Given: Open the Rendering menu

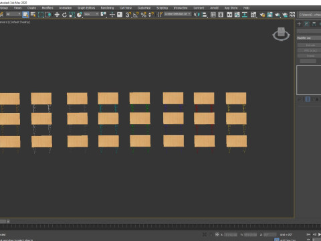Looking at the screenshot, I should pos(107,8).
